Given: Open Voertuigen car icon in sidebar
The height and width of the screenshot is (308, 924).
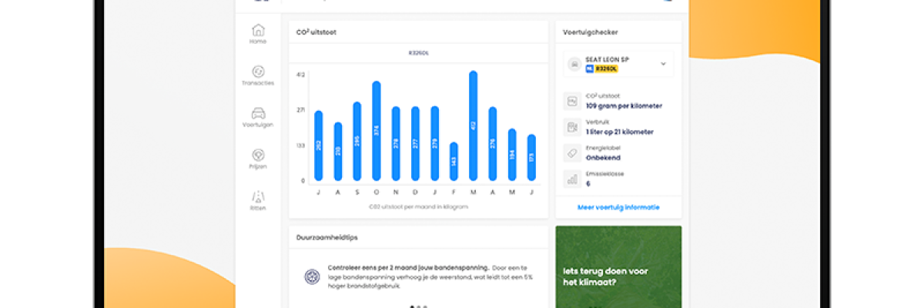Looking at the screenshot, I should click(258, 113).
